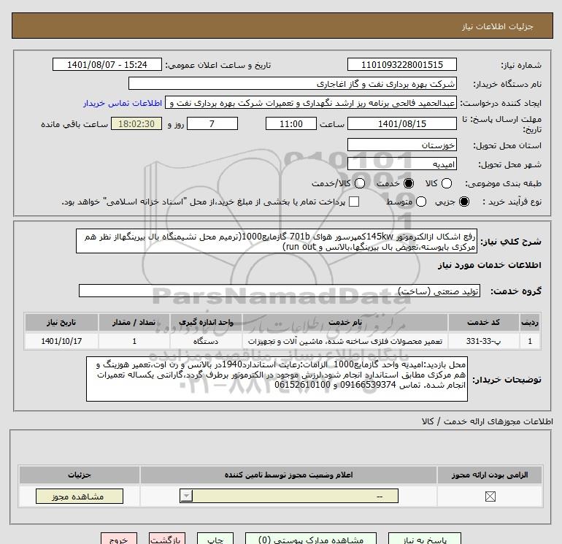Click the جزئیات اطلاعات نیاز page title
Screen dimensions: 562x544
pos(498,26)
